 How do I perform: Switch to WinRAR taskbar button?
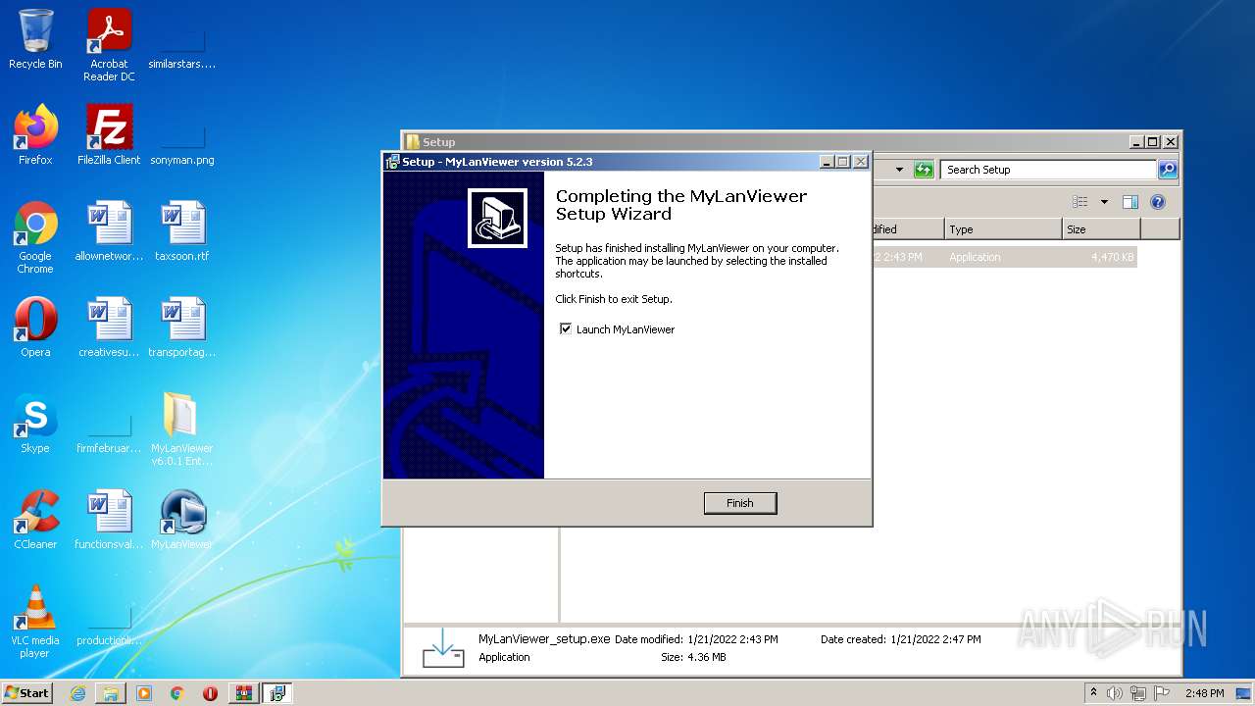[x=243, y=693]
